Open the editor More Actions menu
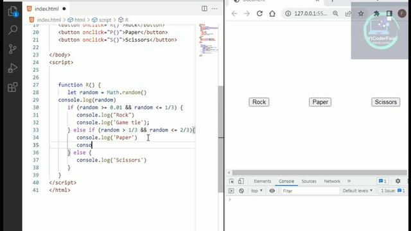Viewport: 411px width, 231px height. pos(214,8)
